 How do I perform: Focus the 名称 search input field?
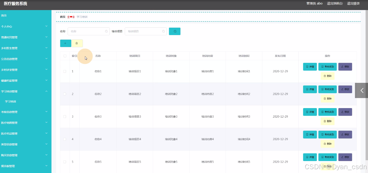click(x=89, y=31)
